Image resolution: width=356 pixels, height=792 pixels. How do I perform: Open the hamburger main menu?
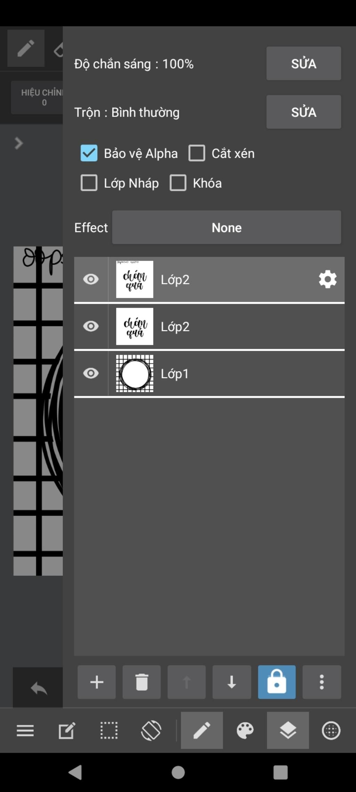25,730
